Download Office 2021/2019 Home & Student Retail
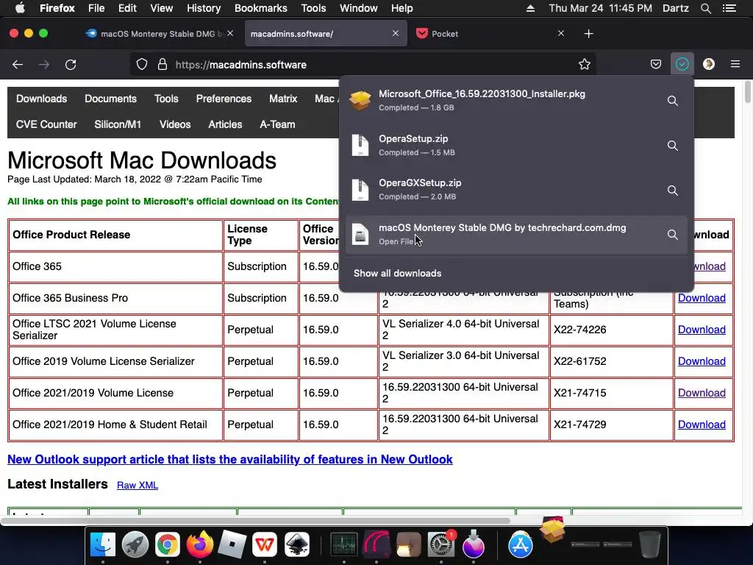Image resolution: width=753 pixels, height=565 pixels. coord(701,424)
